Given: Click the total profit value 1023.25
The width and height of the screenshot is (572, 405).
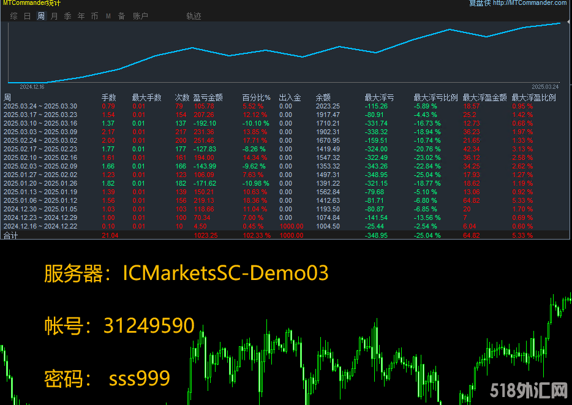Looking at the screenshot, I should (x=206, y=235).
